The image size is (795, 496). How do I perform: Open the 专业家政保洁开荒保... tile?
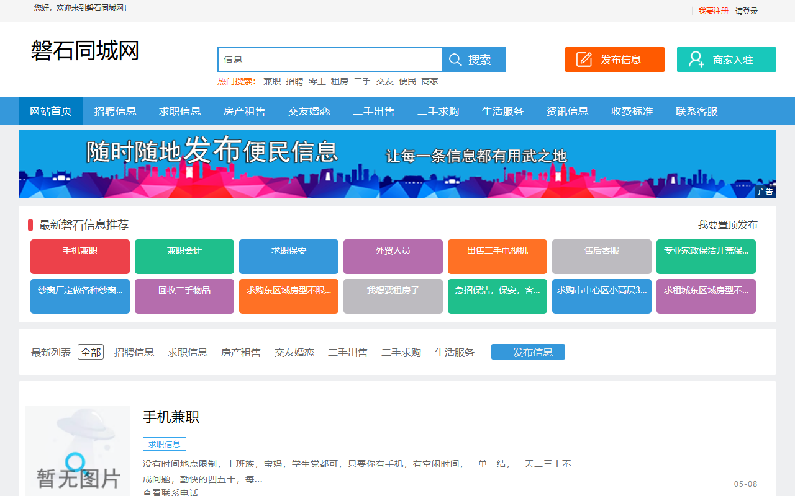pyautogui.click(x=706, y=257)
